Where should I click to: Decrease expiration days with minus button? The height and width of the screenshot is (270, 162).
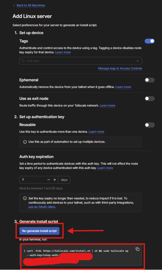(49, 180)
